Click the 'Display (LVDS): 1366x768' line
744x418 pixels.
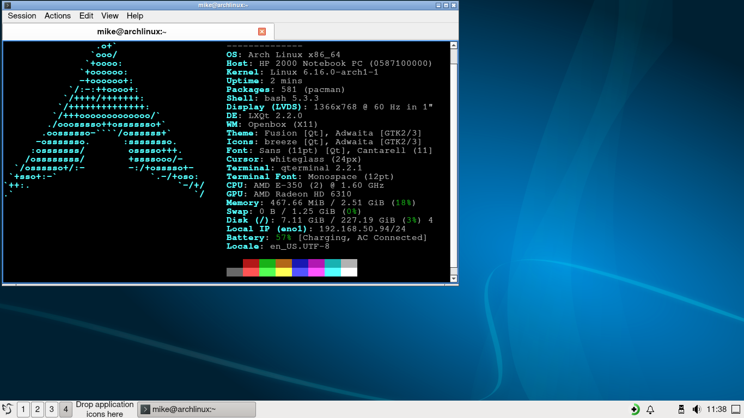click(330, 107)
